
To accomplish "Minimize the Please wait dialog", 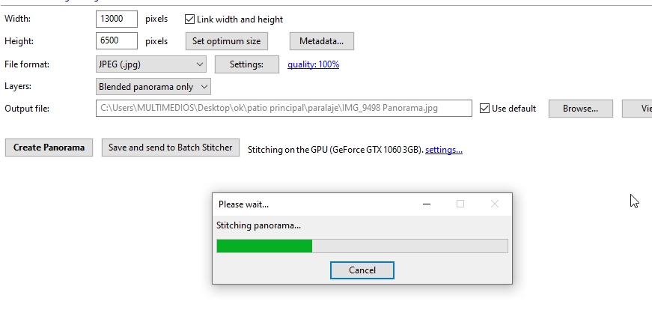I will pyautogui.click(x=426, y=204).
